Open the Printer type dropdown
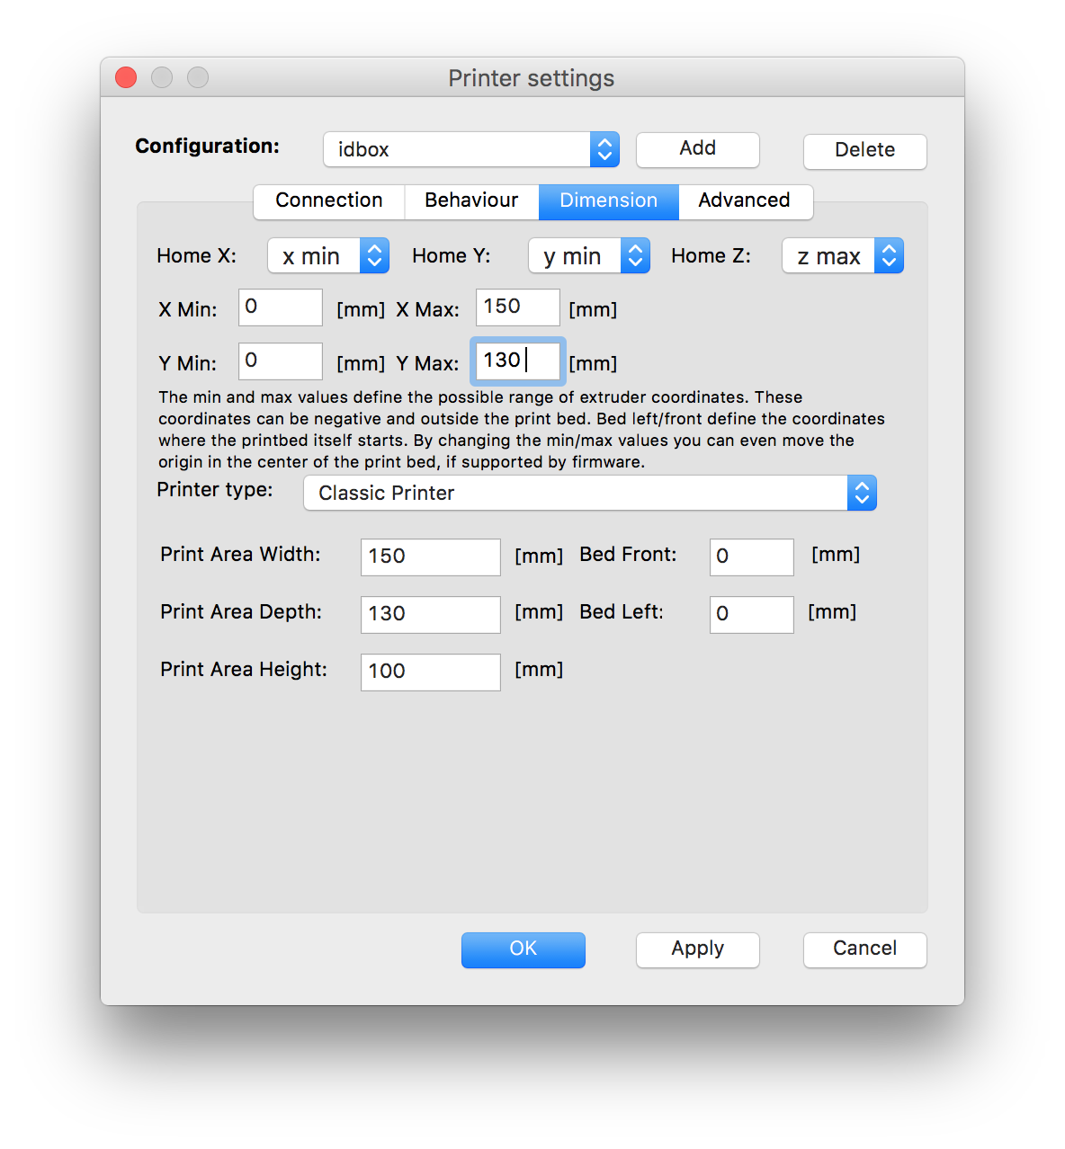The height and width of the screenshot is (1149, 1065). click(x=589, y=493)
